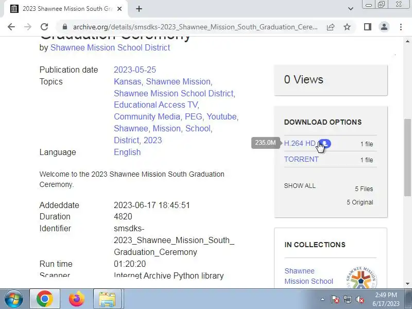Viewport: 412px width, 309px height.
Task: Click the Run time value 01:20:20
Action: coord(130,264)
